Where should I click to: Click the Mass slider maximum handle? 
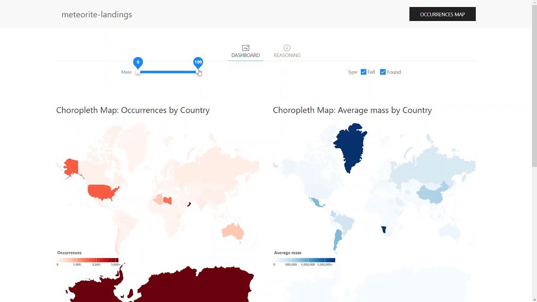(x=198, y=72)
